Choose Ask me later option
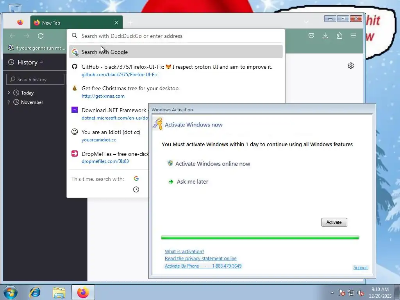This screenshot has height=300, width=400. pos(188,182)
